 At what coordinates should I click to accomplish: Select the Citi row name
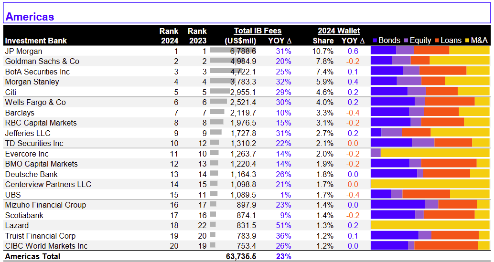coord(11,92)
